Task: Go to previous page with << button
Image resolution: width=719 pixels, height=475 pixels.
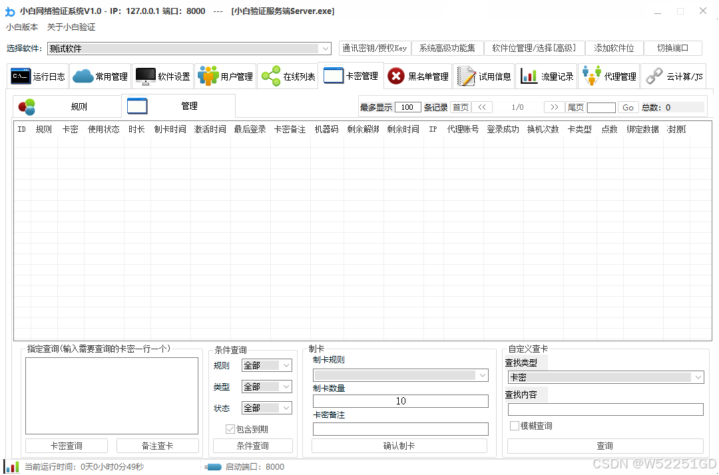Action: [x=482, y=107]
